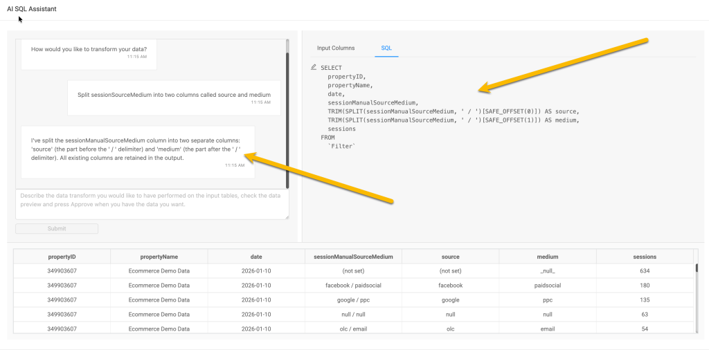
Task: Click the medium column header
Action: tap(548, 257)
